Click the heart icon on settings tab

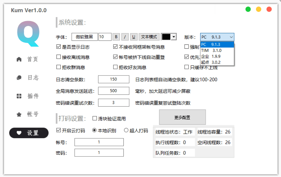(x=19, y=133)
